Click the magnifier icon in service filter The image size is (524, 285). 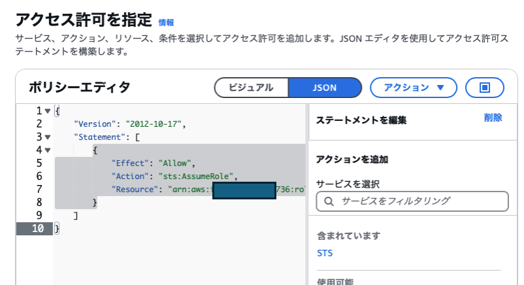328,201
